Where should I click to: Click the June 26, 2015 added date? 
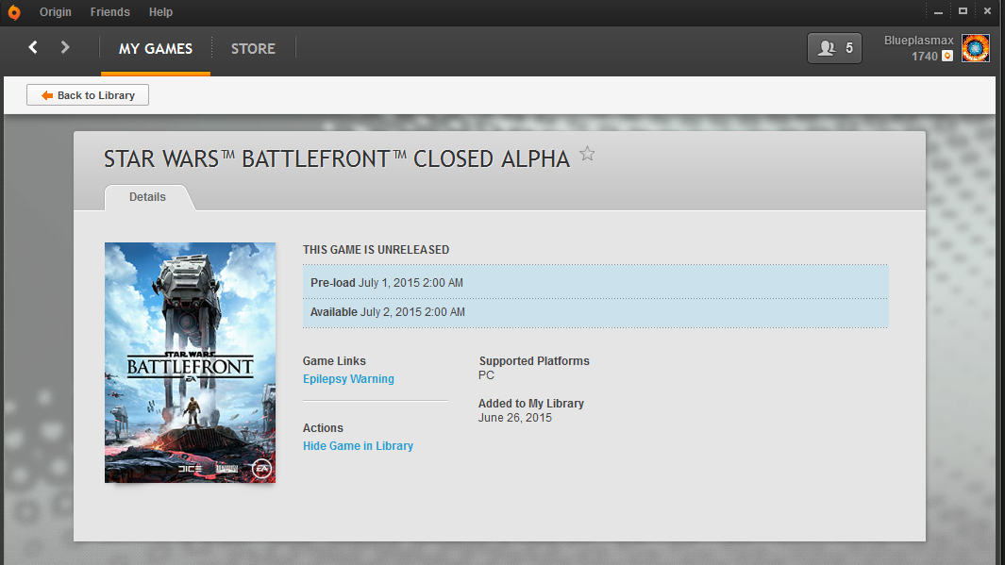tap(514, 418)
